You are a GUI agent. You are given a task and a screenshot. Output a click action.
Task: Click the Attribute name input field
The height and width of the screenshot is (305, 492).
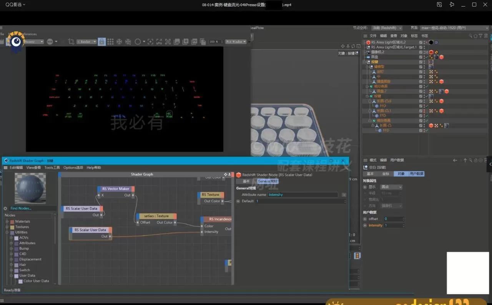pos(303,195)
